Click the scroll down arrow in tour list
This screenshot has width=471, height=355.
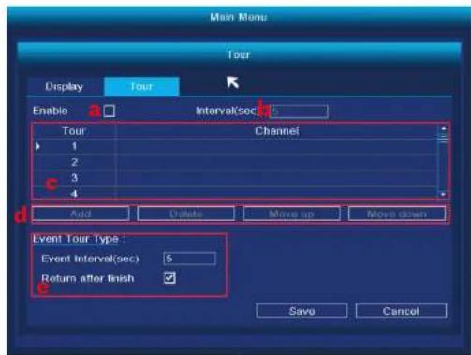[444, 195]
